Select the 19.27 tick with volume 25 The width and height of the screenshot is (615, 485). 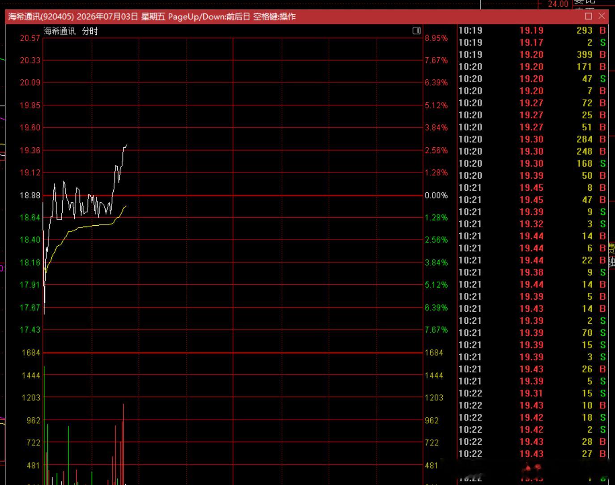pos(532,115)
